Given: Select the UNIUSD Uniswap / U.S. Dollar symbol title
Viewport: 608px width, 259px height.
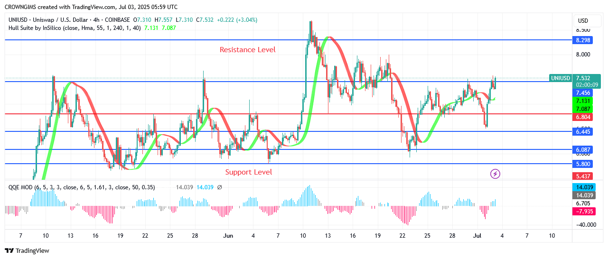Looking at the screenshot, I should point(70,20).
